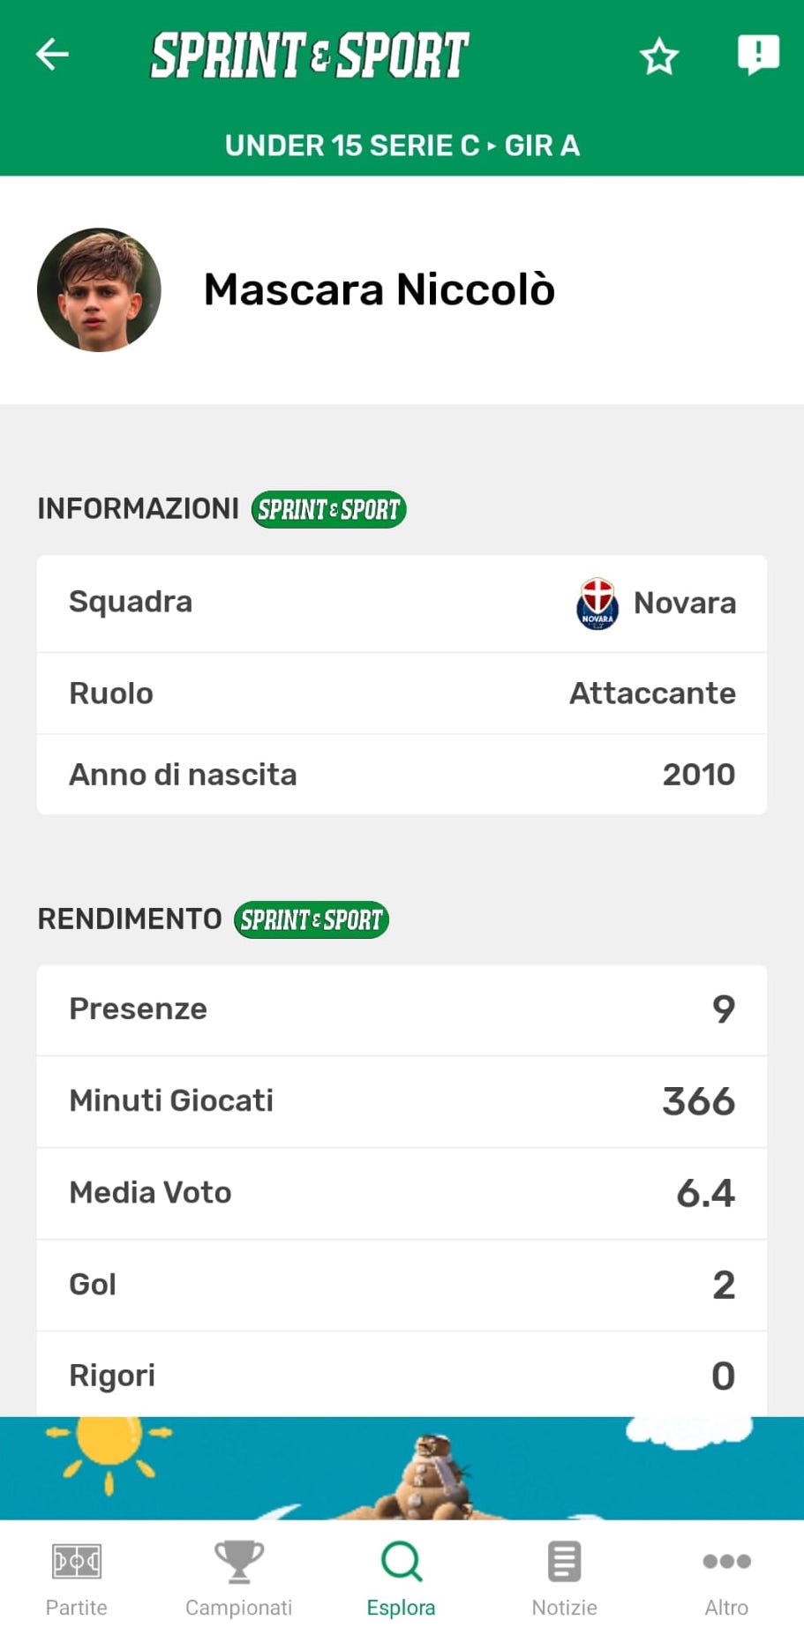This screenshot has width=804, height=1650.
Task: Tap the Gol stat row
Action: pos(402,1285)
